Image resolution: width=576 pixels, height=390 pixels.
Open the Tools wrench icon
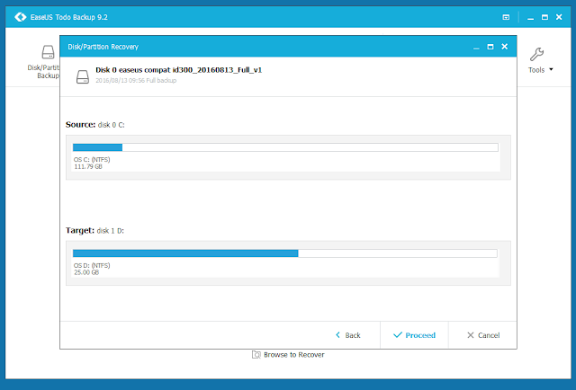tap(536, 54)
